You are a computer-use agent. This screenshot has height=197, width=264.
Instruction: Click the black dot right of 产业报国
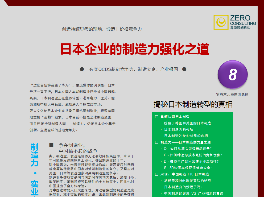click(184, 69)
